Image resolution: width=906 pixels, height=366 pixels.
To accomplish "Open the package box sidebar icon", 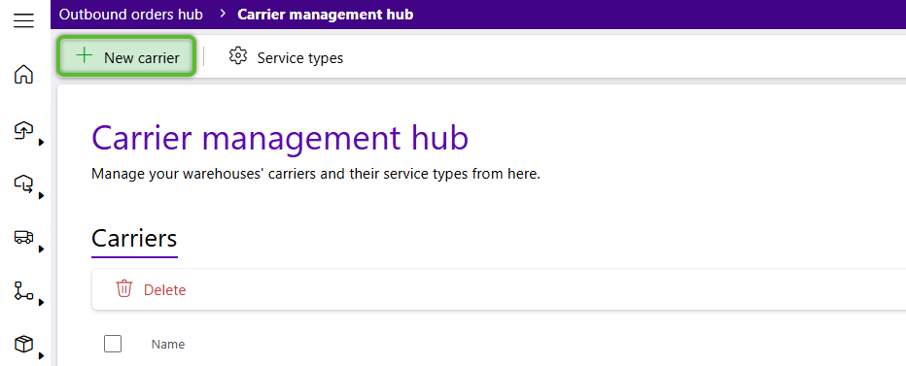I will (23, 345).
